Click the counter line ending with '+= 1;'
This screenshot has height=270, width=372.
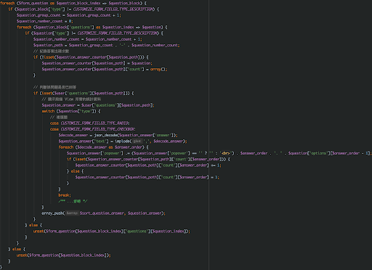(148, 165)
